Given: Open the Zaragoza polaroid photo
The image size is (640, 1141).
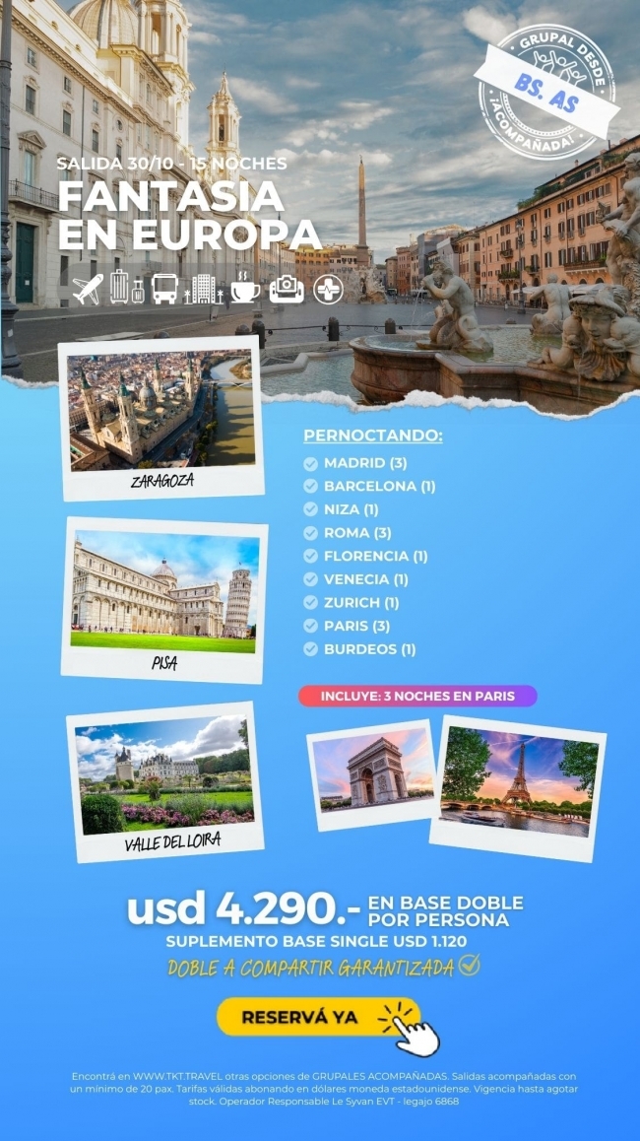Looking at the screenshot, I should click(x=162, y=418).
